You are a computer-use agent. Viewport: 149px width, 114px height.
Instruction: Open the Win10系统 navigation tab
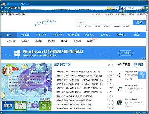[x=73, y=35]
